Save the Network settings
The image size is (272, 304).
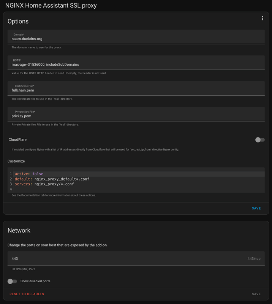pyautogui.click(x=256, y=294)
